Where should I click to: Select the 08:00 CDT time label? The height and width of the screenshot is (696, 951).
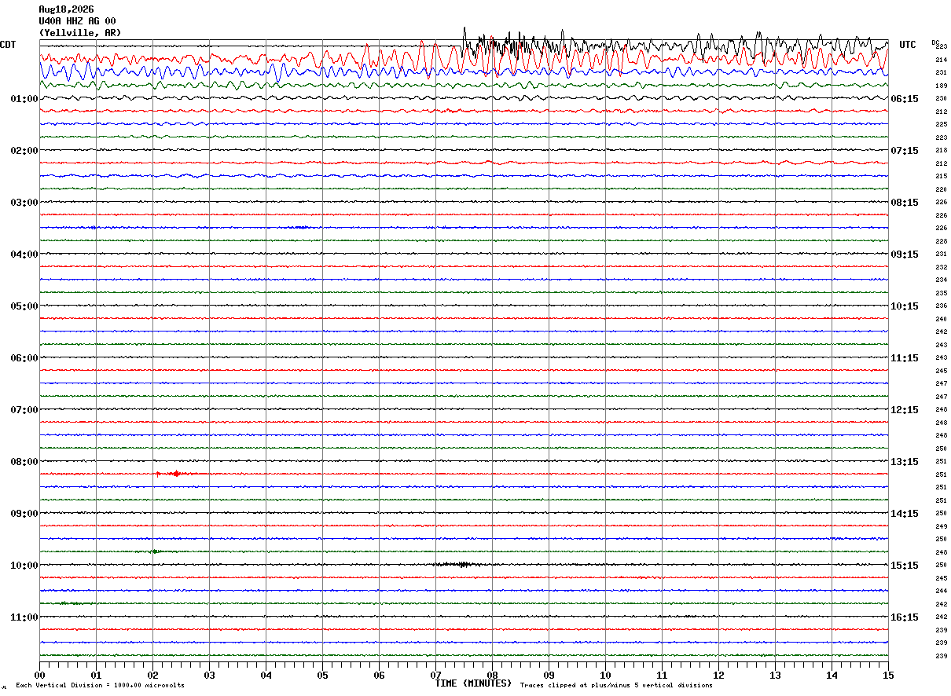click(24, 462)
